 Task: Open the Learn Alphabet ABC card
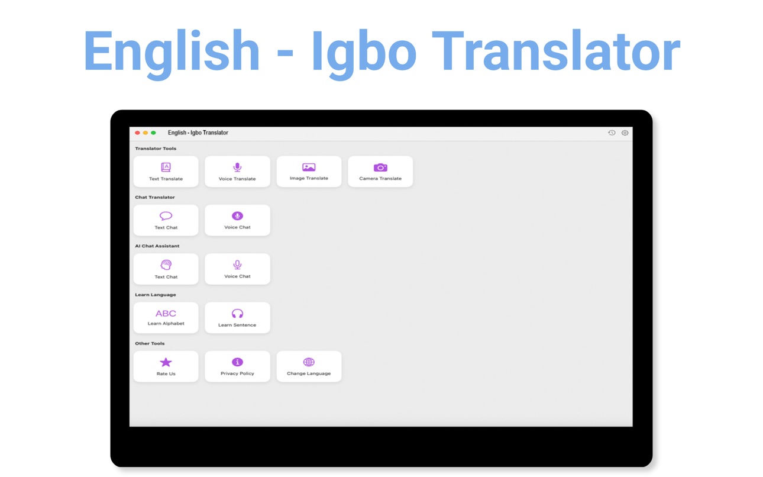coord(166,318)
